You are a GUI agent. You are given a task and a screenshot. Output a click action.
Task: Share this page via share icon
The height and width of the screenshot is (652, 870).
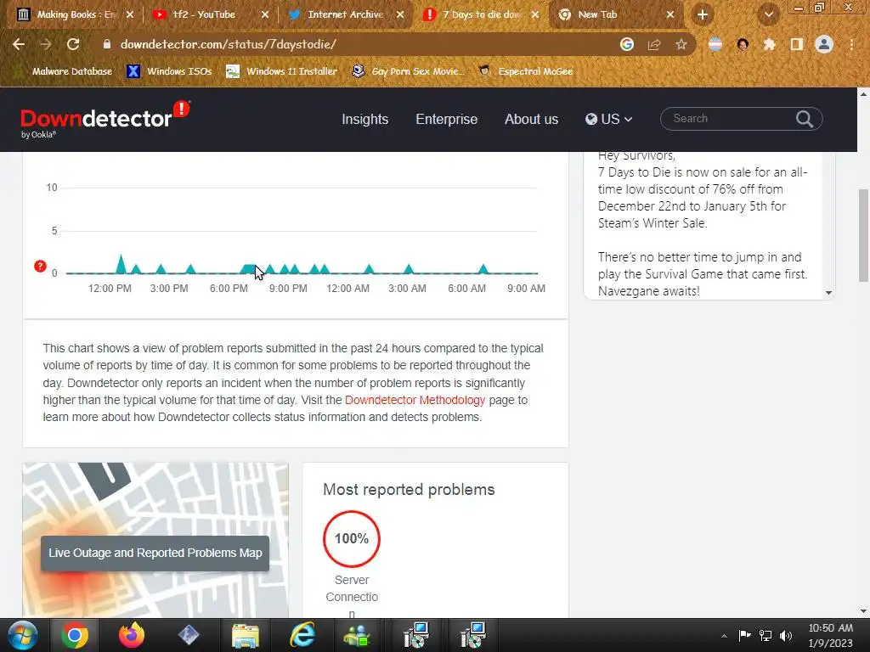[654, 44]
